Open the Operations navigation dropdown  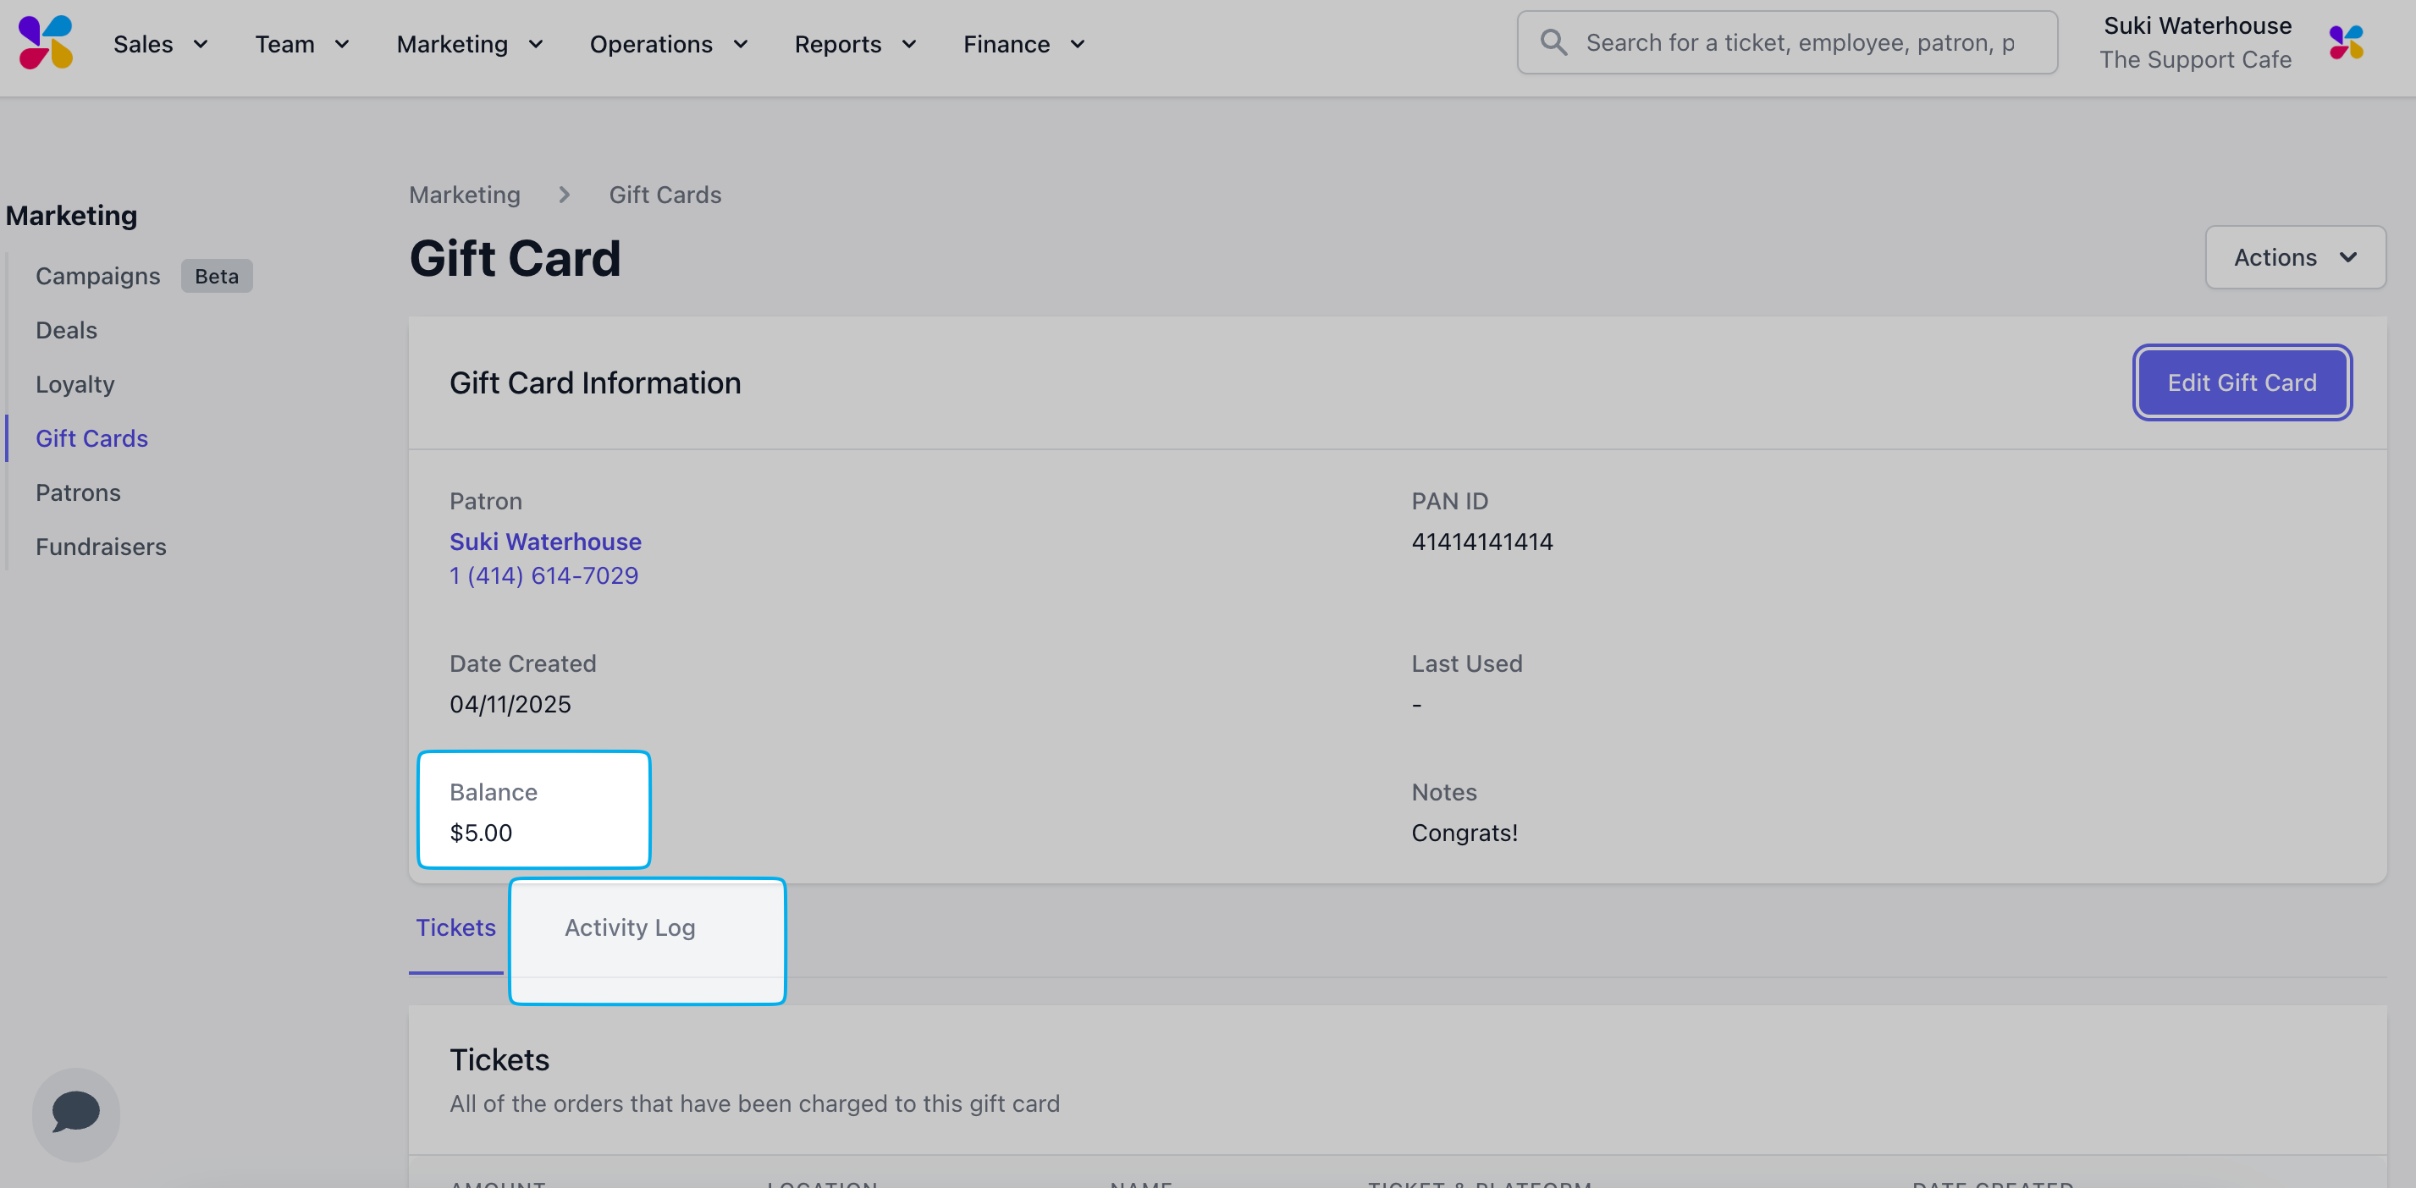tap(669, 44)
